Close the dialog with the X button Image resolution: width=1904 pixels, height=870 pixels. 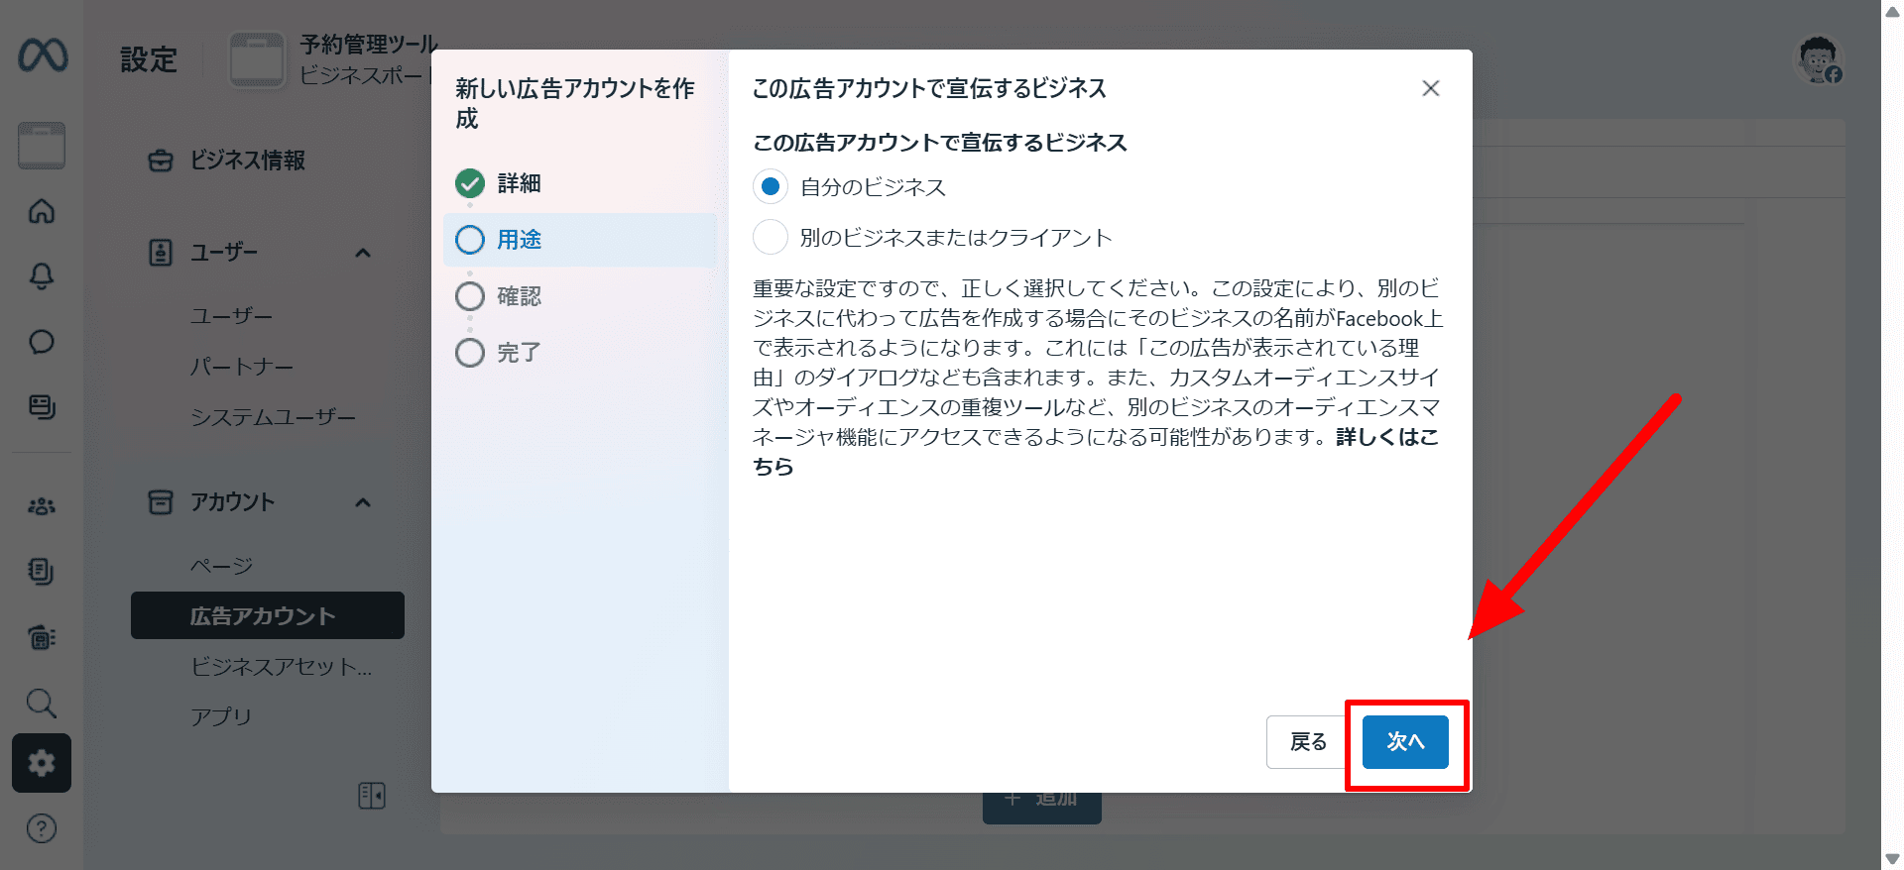pos(1430,88)
